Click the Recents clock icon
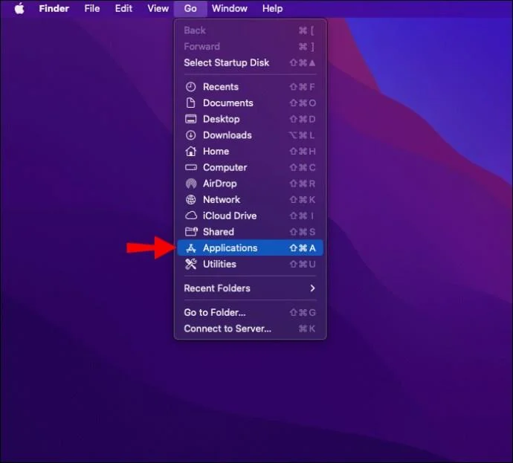The height and width of the screenshot is (463, 513). [191, 87]
